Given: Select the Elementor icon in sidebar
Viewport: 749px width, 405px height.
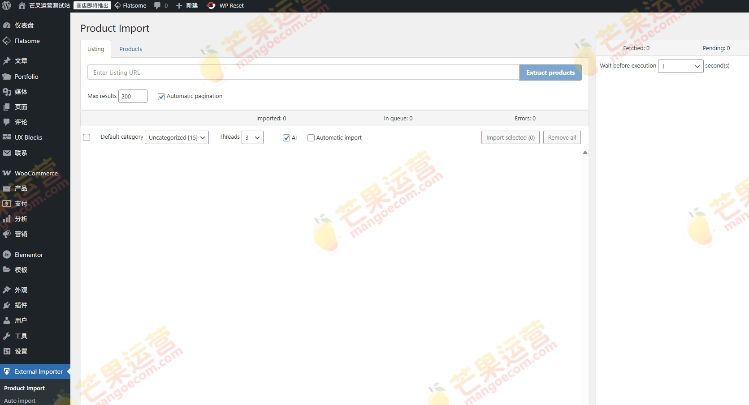Looking at the screenshot, I should pos(7,254).
